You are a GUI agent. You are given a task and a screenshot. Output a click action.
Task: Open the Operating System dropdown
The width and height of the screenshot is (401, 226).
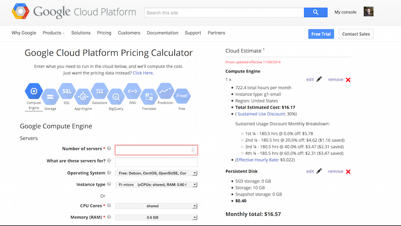(x=156, y=173)
